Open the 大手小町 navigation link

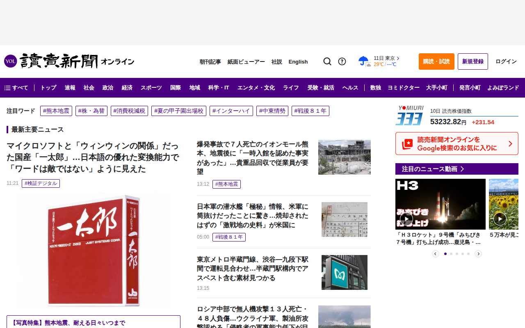pyautogui.click(x=437, y=88)
